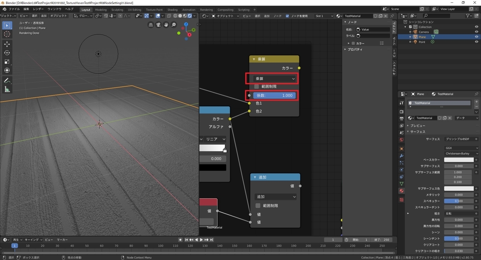Collapse the 乗算 node with its triangle
Screen dimensions: 481x260
(x=254, y=59)
